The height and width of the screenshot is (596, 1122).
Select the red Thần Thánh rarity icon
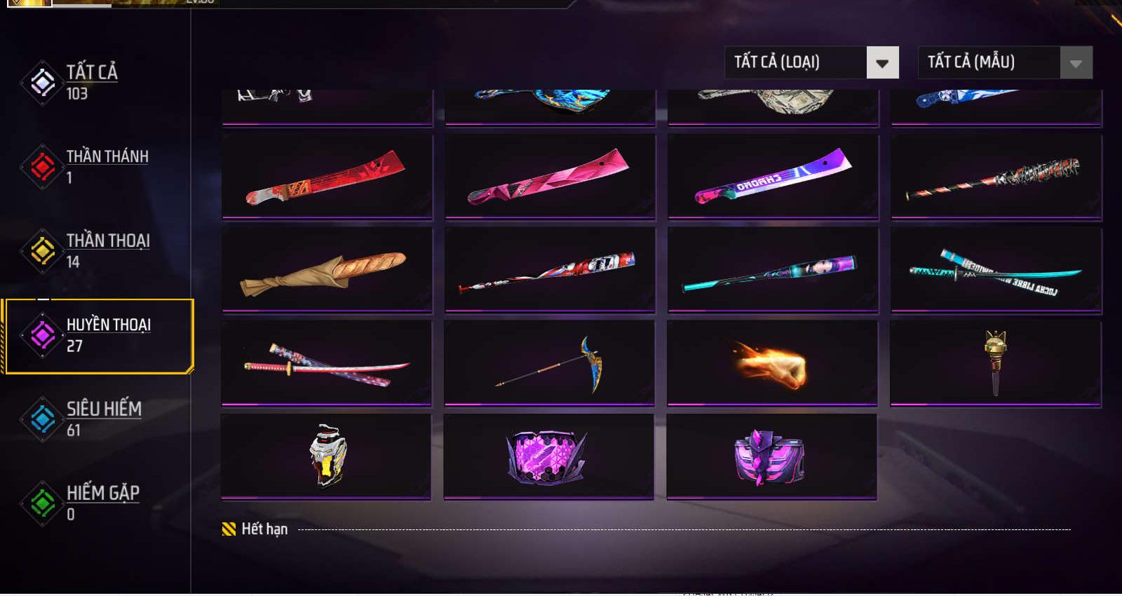[43, 167]
